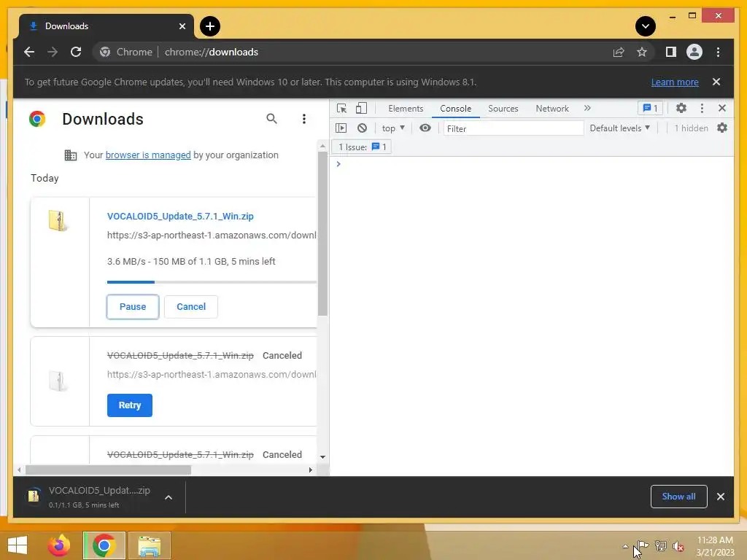The height and width of the screenshot is (560, 747).
Task: Open the in-progress VOCALOID5_Update_5.7.1_Win.zip link
Action: [180, 216]
